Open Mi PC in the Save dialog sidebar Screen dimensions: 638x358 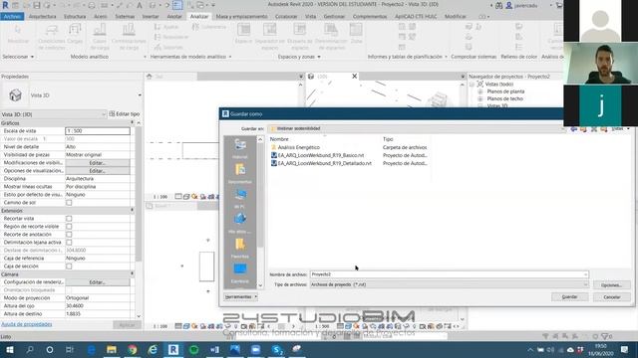(x=240, y=198)
